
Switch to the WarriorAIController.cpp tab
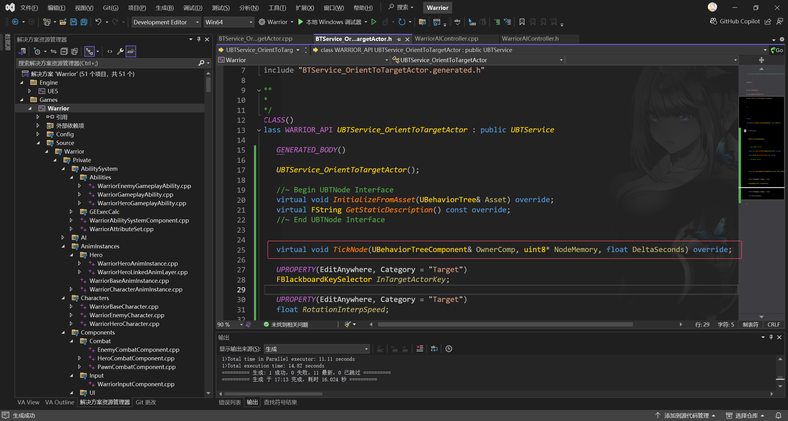point(446,39)
